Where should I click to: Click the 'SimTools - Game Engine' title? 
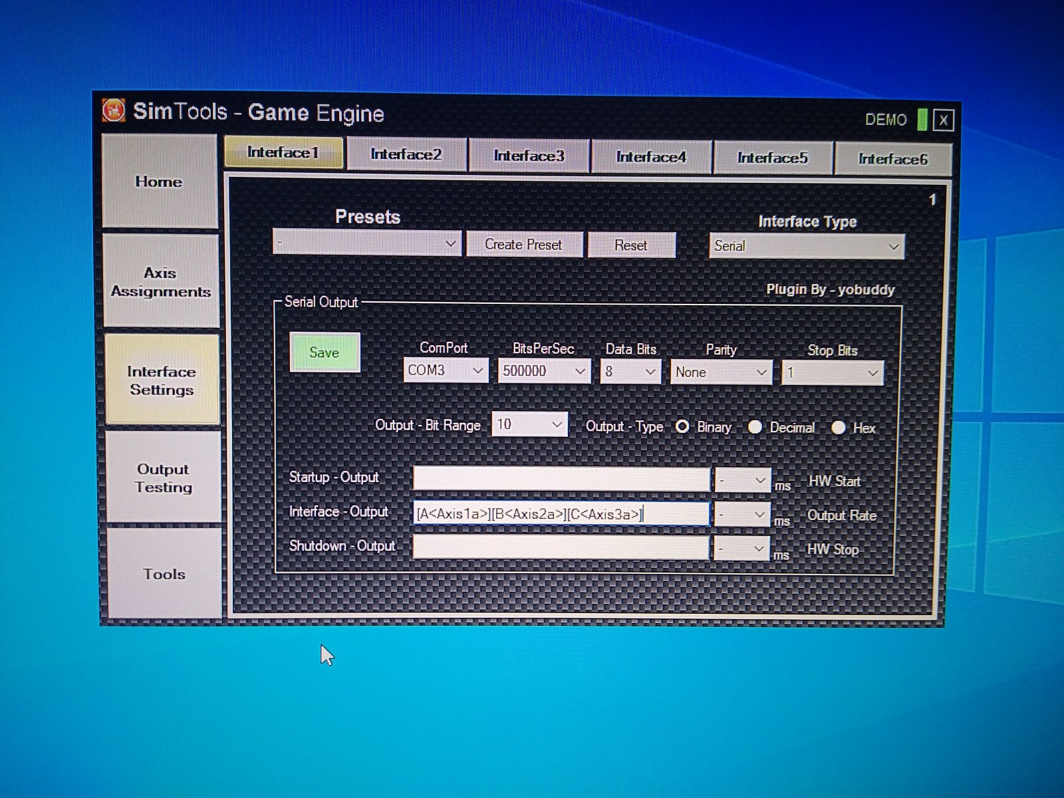pyautogui.click(x=259, y=112)
